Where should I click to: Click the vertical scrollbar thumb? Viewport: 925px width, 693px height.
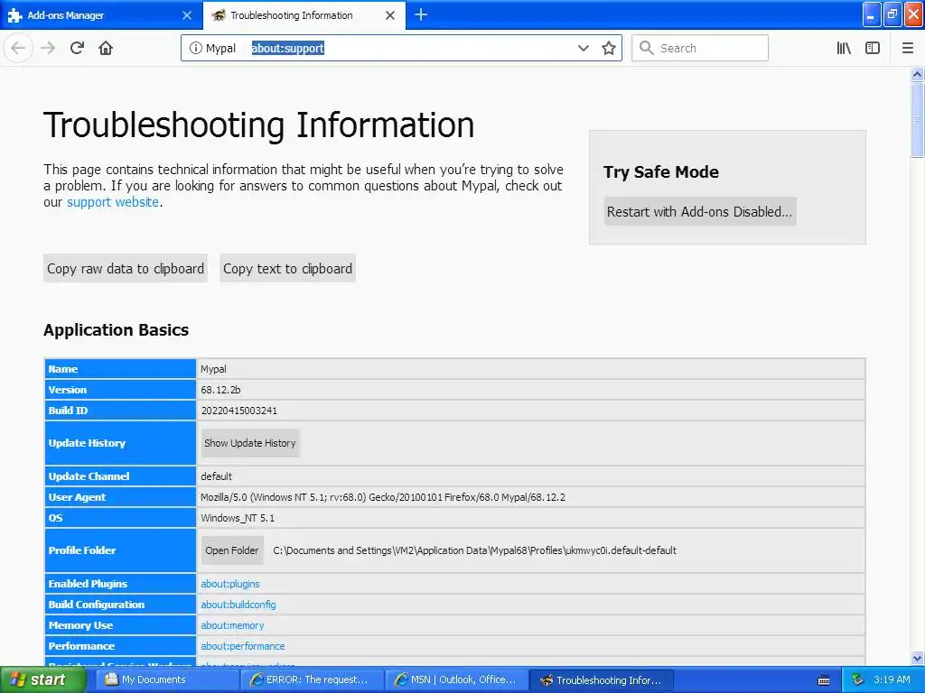click(x=918, y=120)
